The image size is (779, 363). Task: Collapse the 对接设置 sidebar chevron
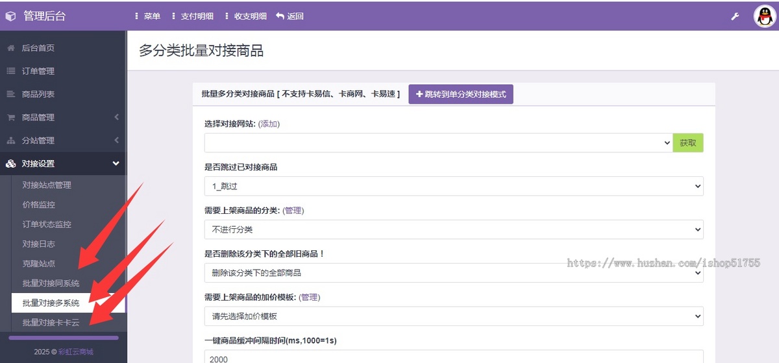pos(116,164)
